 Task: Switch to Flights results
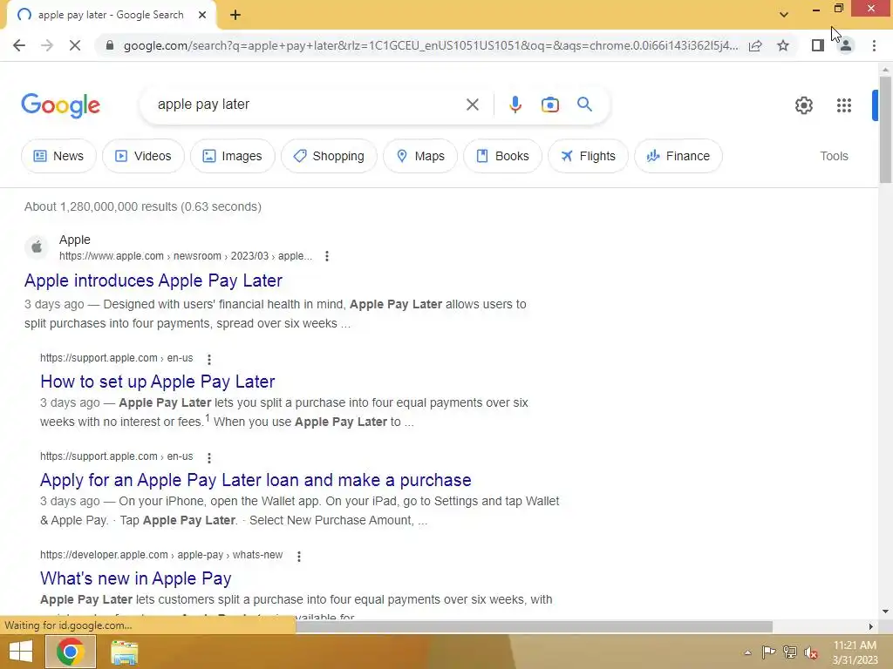[588, 156]
